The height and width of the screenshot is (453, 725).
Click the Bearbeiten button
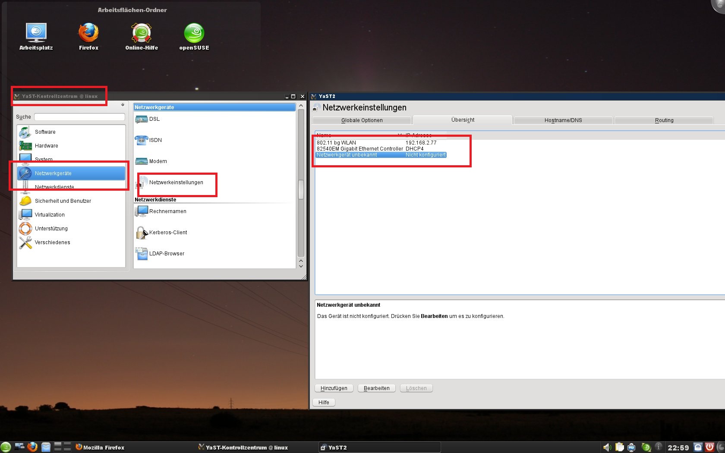pos(377,388)
